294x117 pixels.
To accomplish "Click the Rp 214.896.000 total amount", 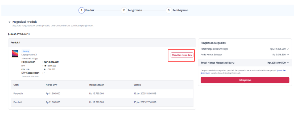I will pos(278,49).
